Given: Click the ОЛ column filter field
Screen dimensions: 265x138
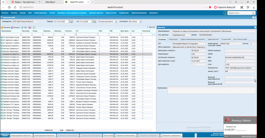Looking at the screenshot, I should click(87, 34).
